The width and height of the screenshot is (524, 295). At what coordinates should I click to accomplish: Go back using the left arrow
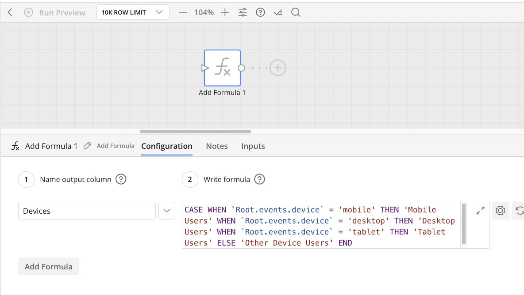tap(10, 13)
